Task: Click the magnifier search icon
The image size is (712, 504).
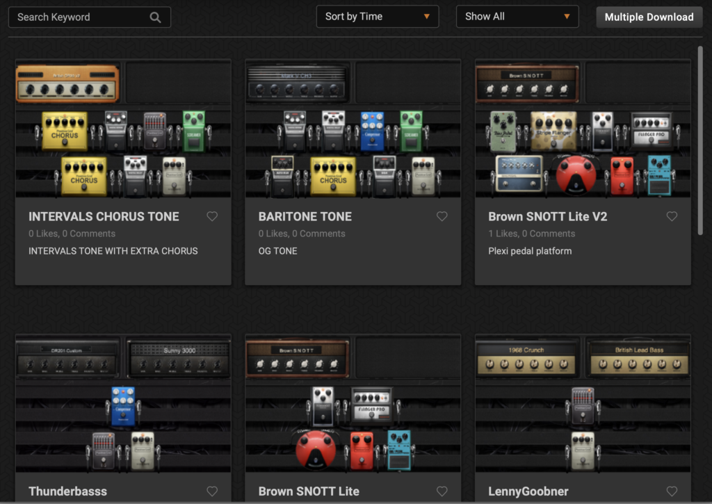Action: [155, 17]
